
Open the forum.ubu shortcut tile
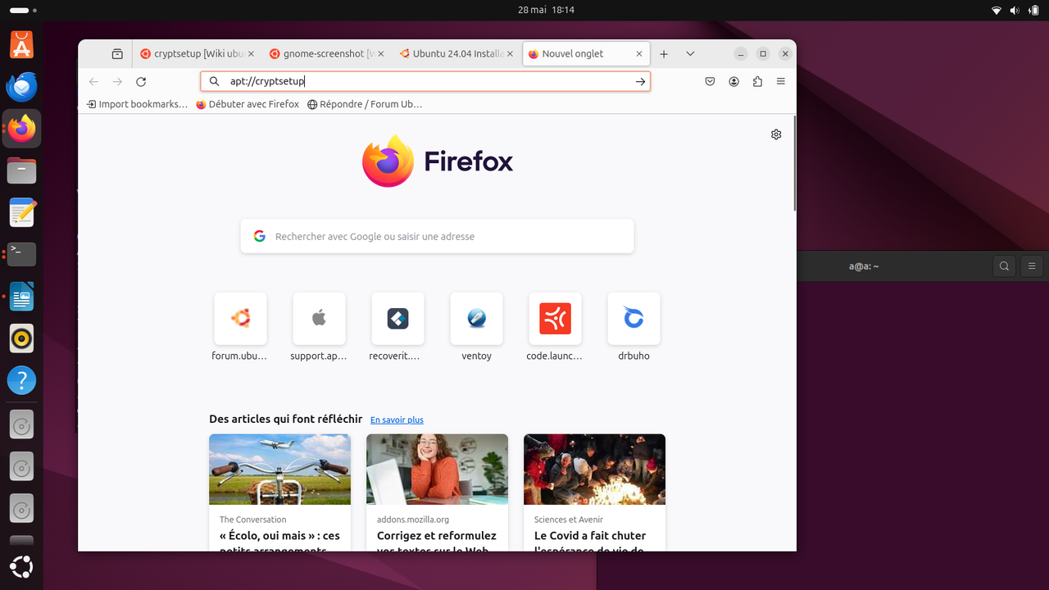[240, 327]
